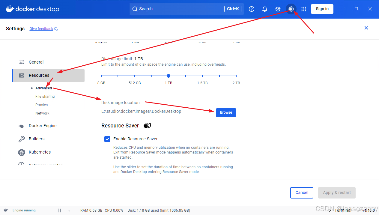Select the Advanced subsection
379x215 pixels.
tap(43, 88)
